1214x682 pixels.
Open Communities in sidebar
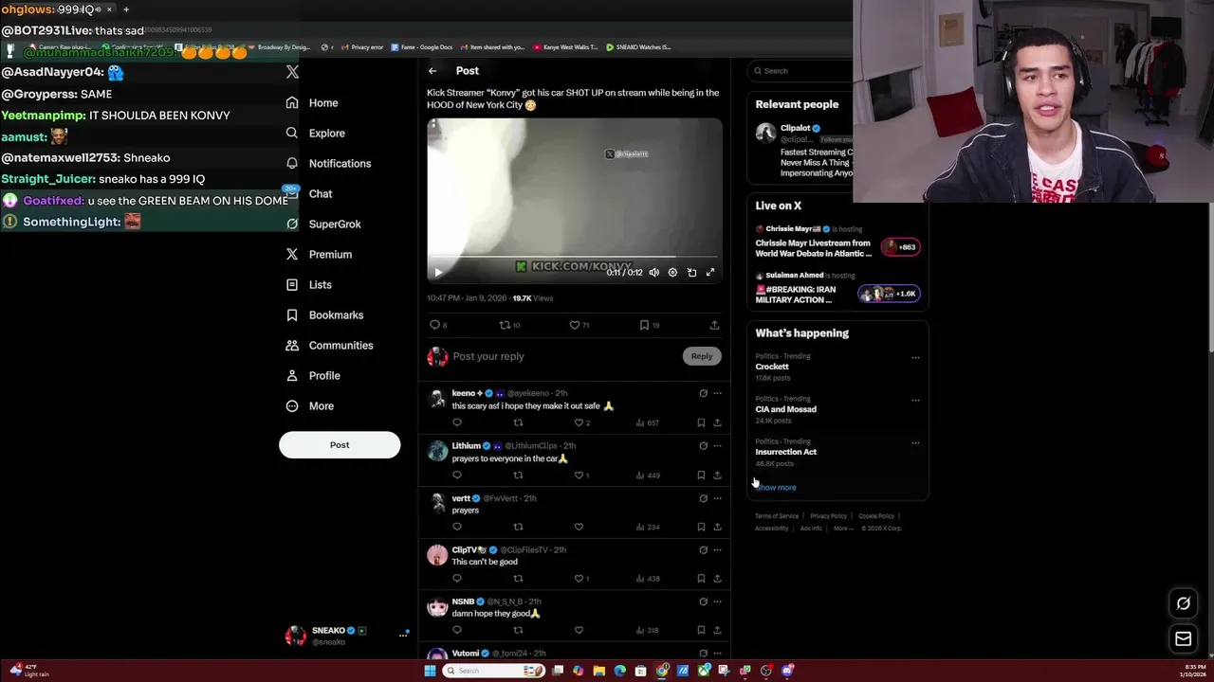[329, 345]
